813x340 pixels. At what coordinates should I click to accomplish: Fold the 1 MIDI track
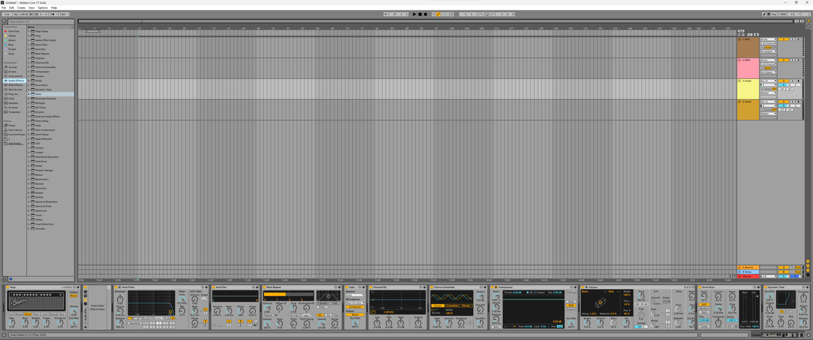(739, 39)
